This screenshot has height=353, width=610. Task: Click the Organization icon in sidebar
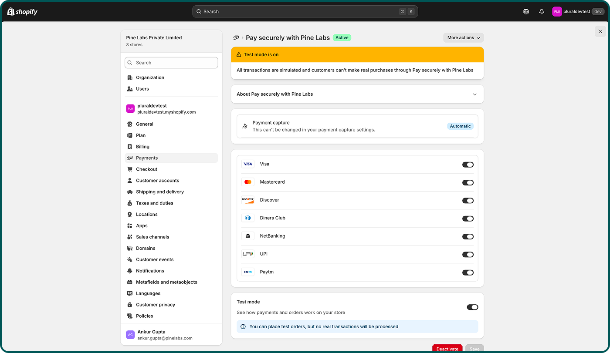pos(129,77)
